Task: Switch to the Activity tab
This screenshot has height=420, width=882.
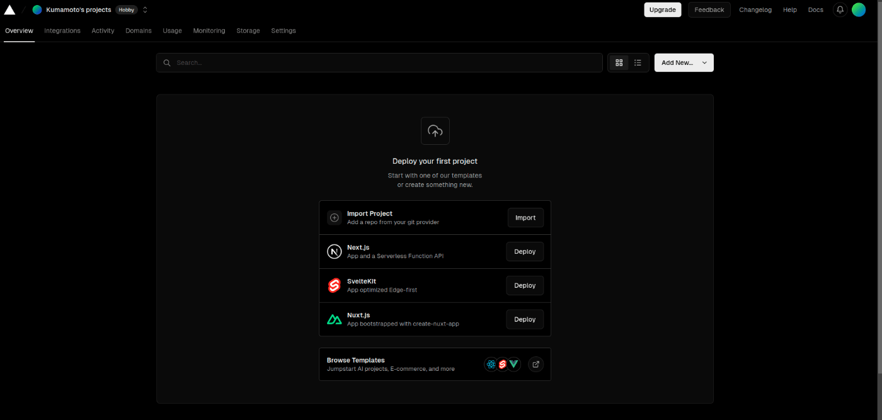Action: 103,30
